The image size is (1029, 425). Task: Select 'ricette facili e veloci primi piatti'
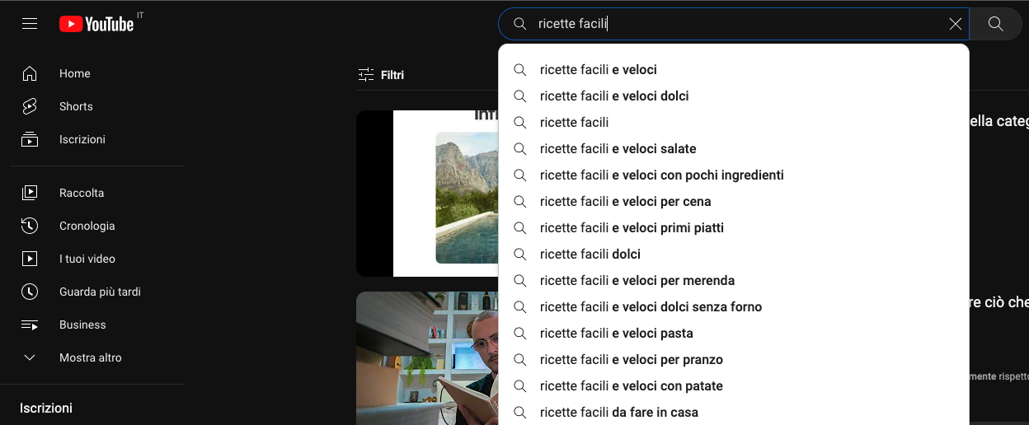click(x=734, y=228)
